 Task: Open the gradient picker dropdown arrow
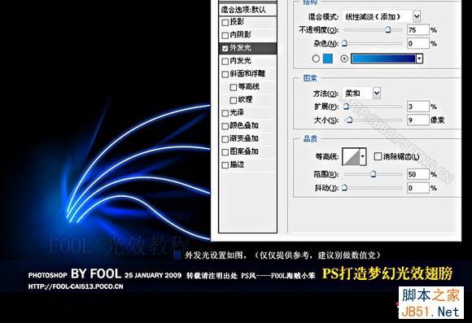[x=419, y=59]
